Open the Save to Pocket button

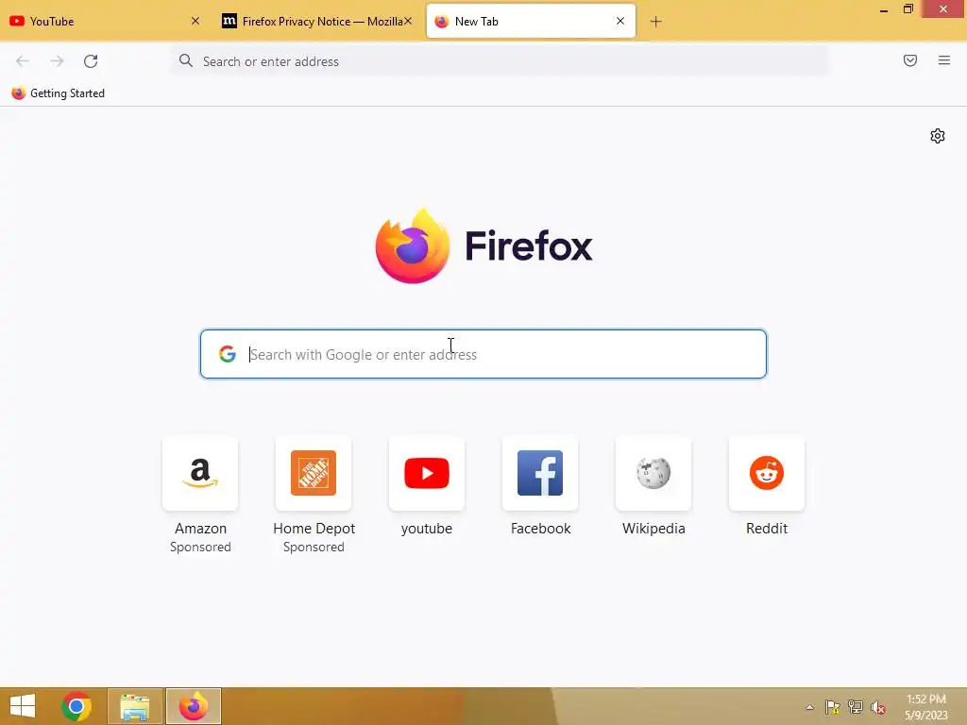point(910,60)
